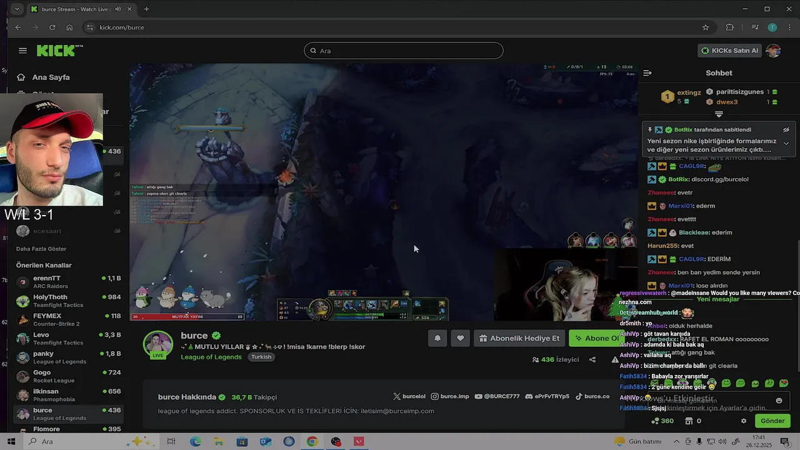
Task: Check the 360 channel points balance
Action: [662, 421]
